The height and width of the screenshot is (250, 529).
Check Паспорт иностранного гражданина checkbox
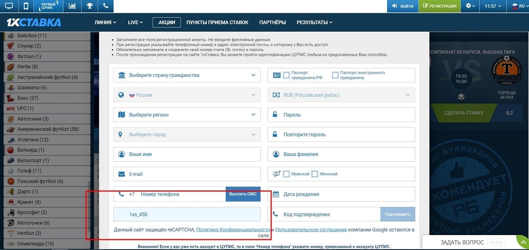pos(335,75)
